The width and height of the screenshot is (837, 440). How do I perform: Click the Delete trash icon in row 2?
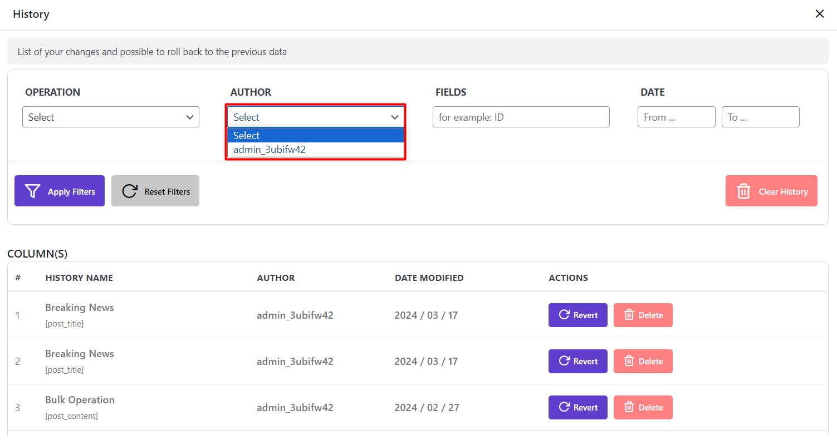629,361
